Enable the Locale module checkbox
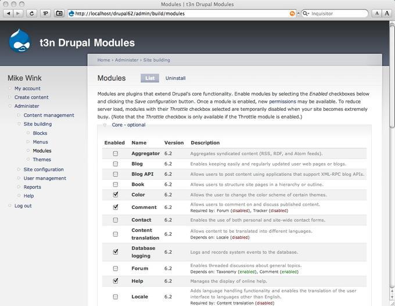This screenshot has width=395, height=306. click(116, 297)
